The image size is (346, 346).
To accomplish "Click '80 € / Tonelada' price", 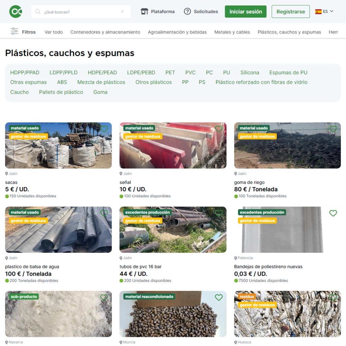I will coord(256,189).
